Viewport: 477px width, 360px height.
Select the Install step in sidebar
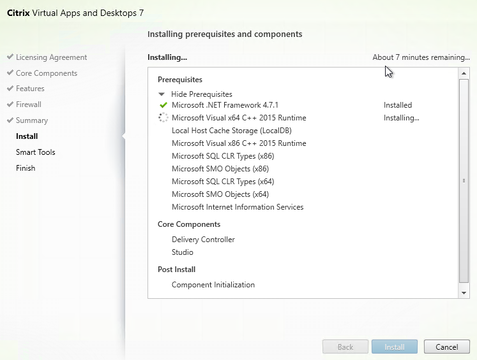(x=27, y=136)
